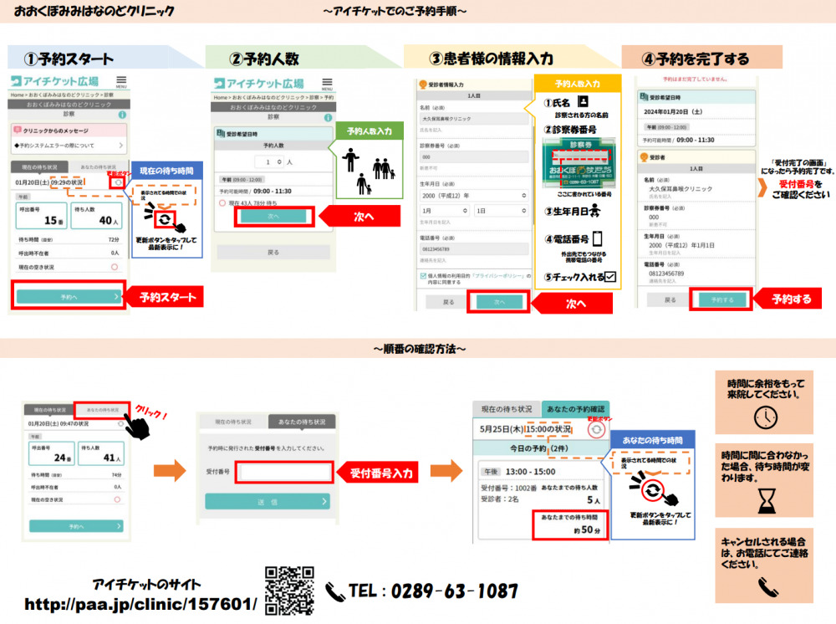Open the MENU hamburger in step ① screen

(x=121, y=82)
